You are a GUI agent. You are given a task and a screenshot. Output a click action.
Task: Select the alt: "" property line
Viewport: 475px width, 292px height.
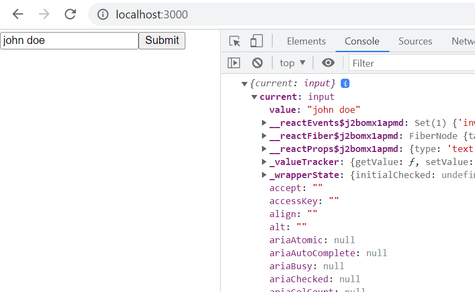tap(288, 227)
